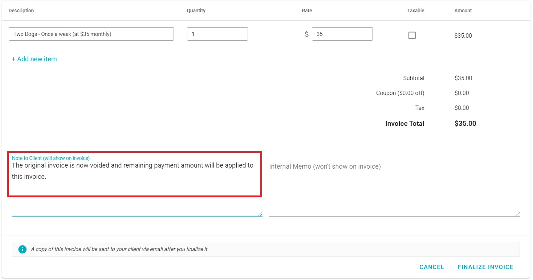
Task: Click the Taxable column header
Action: coord(415,11)
